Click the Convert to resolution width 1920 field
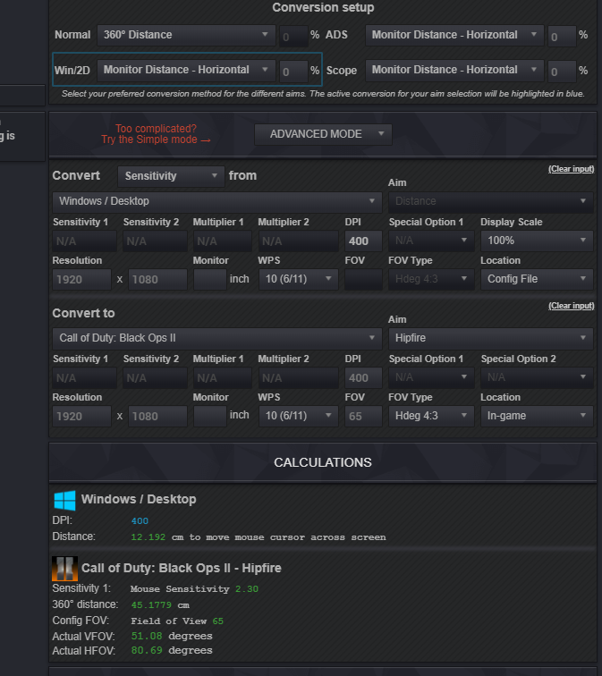The width and height of the screenshot is (602, 676). click(x=82, y=416)
